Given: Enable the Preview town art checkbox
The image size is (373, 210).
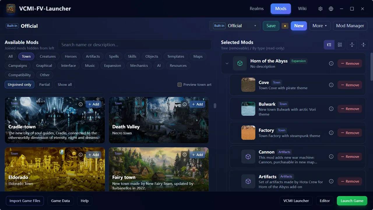Looking at the screenshot, I should (180, 85).
